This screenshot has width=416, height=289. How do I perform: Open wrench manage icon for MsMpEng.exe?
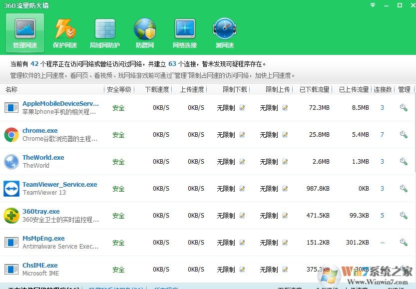404,243
